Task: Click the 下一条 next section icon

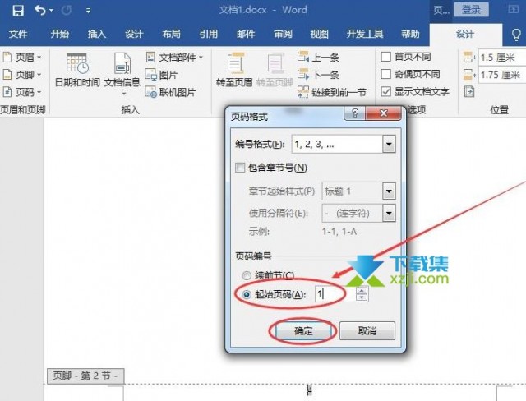Action: (x=303, y=74)
